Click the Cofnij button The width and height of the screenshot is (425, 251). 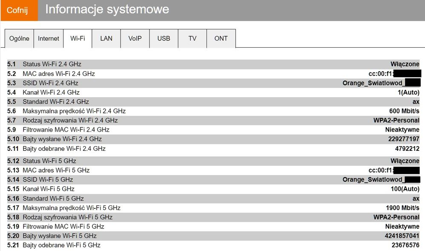point(19,9)
